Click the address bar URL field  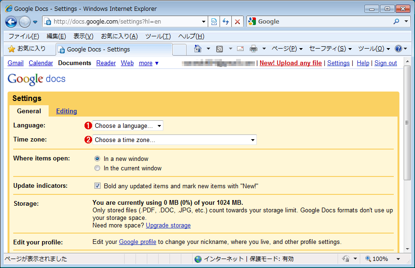click(124, 21)
